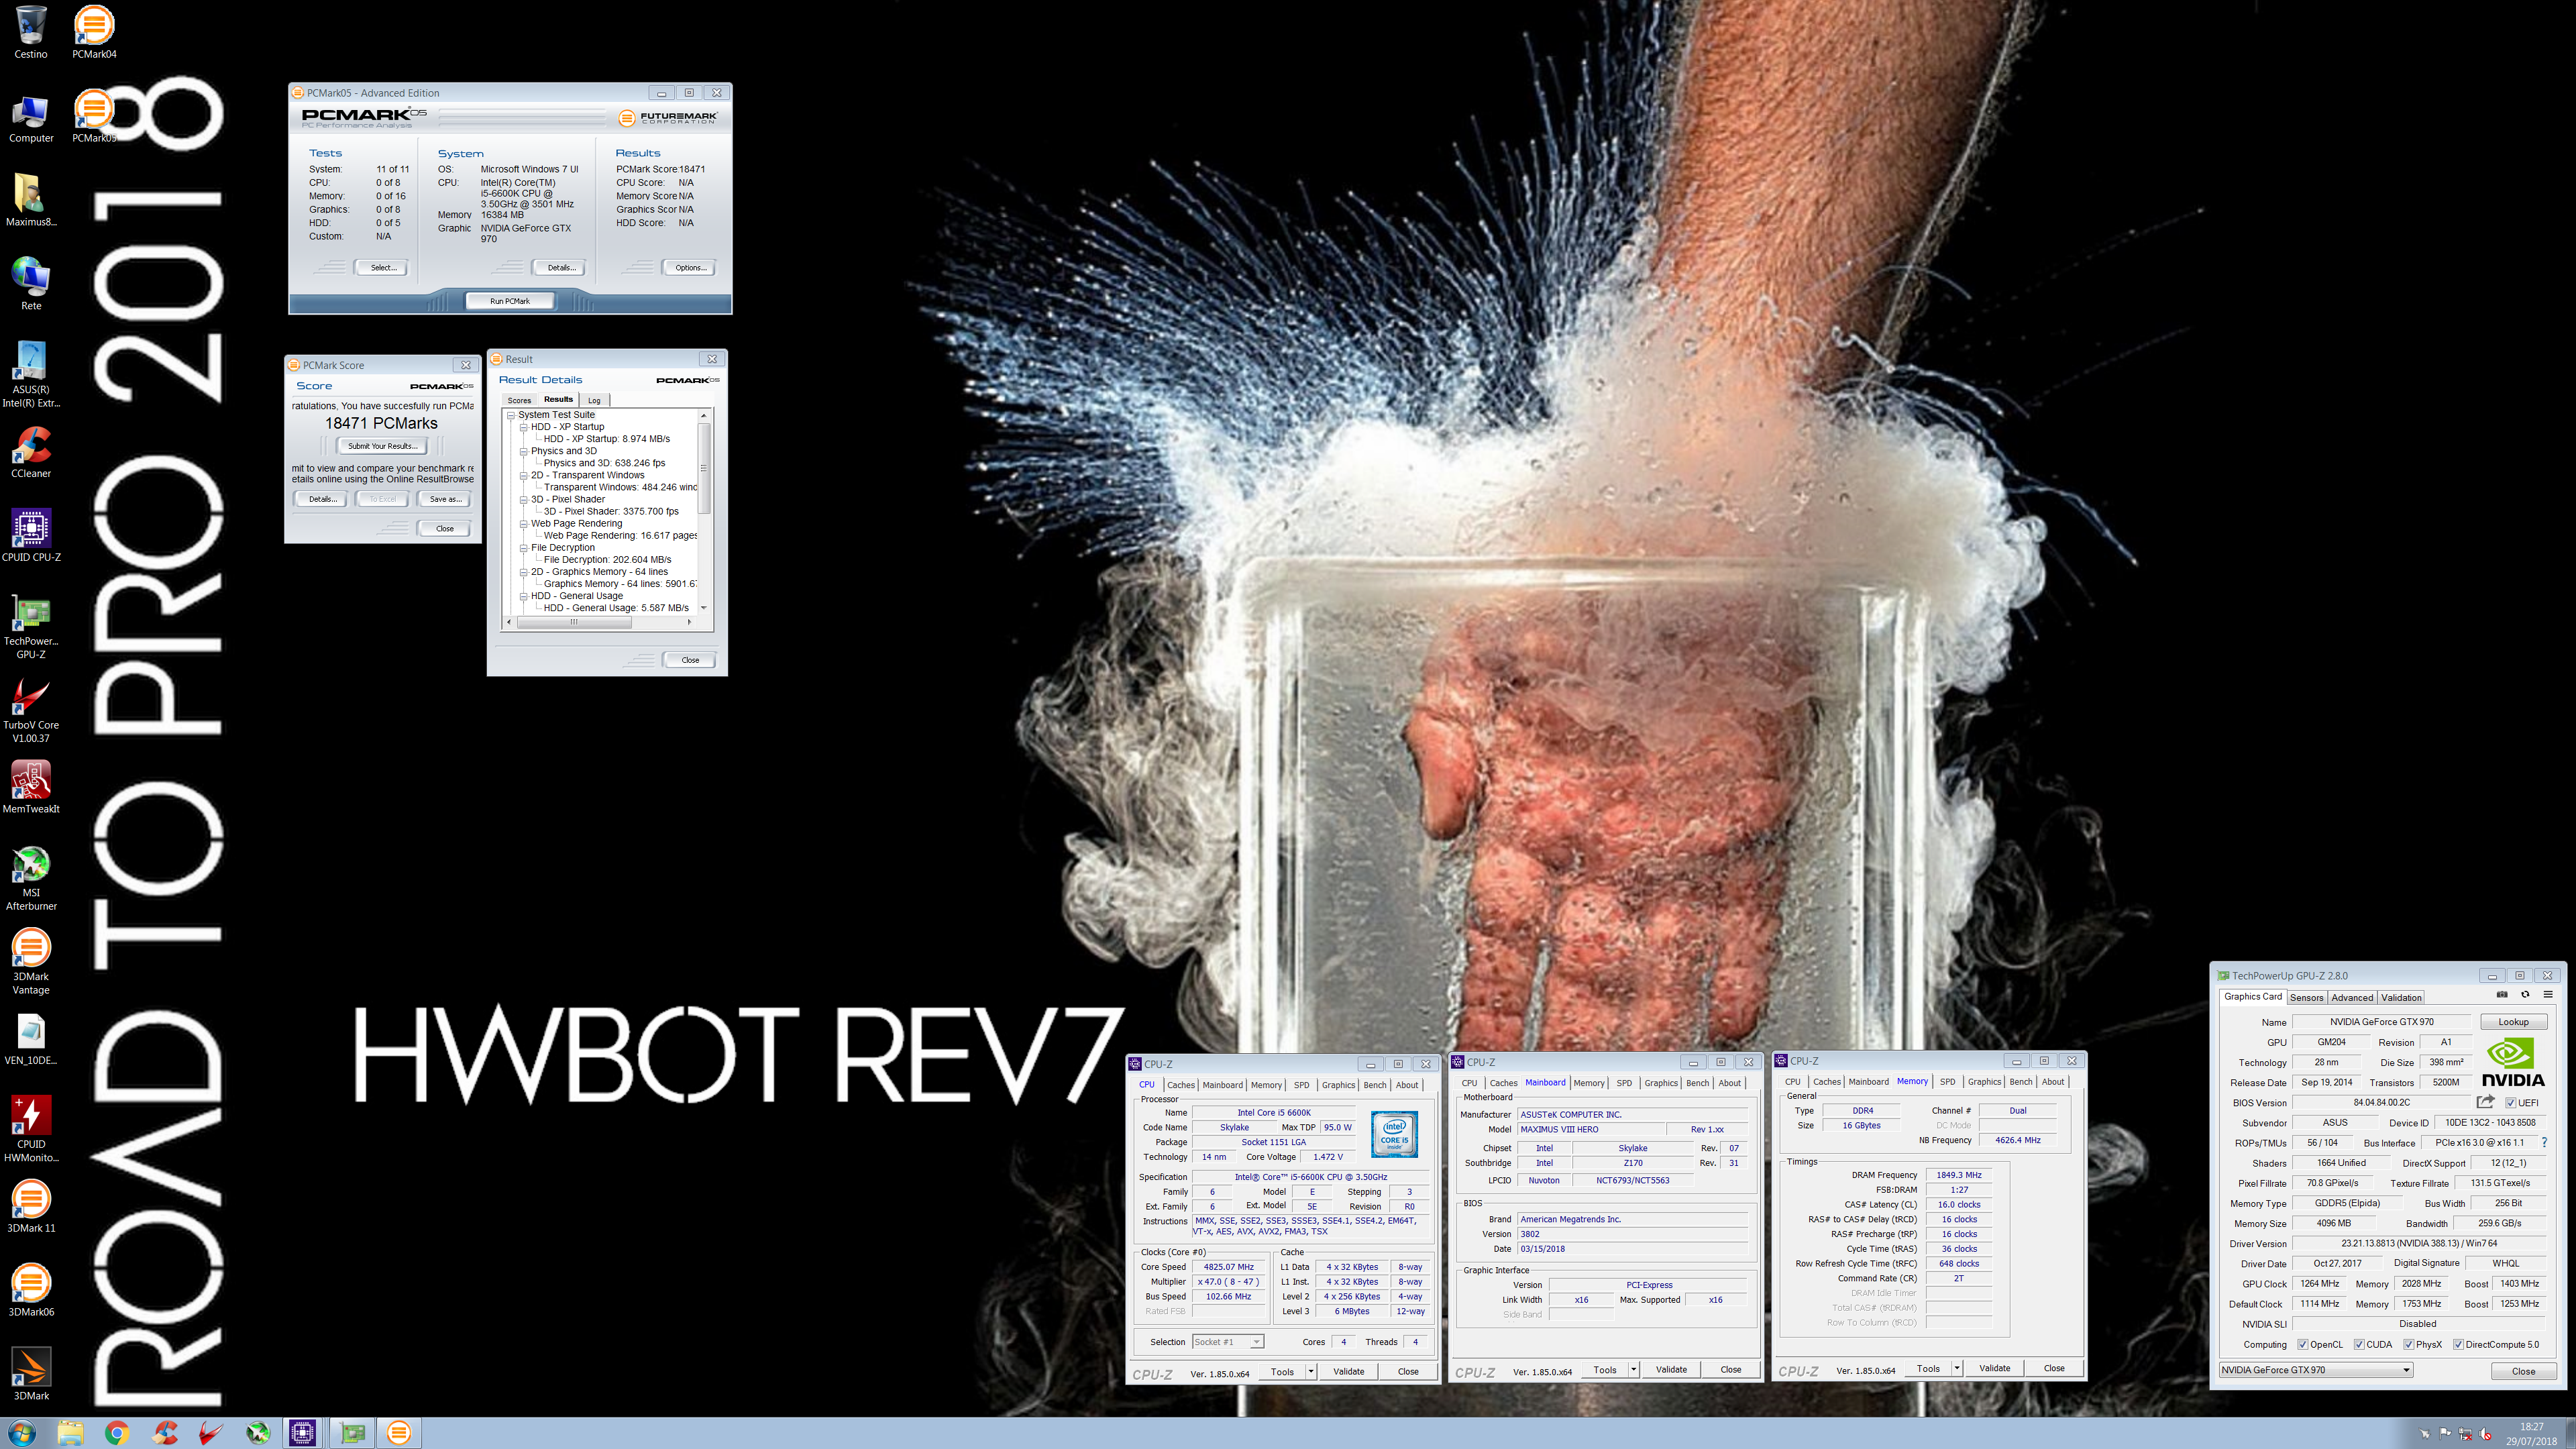Toggle the PhysX checkbox in GPU-Z
Image resolution: width=2576 pixels, height=1449 pixels.
click(x=2409, y=1345)
